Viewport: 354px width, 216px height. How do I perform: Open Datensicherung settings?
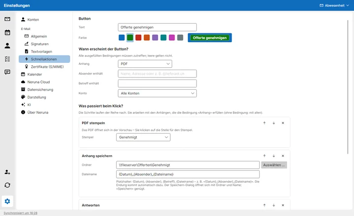point(44,89)
